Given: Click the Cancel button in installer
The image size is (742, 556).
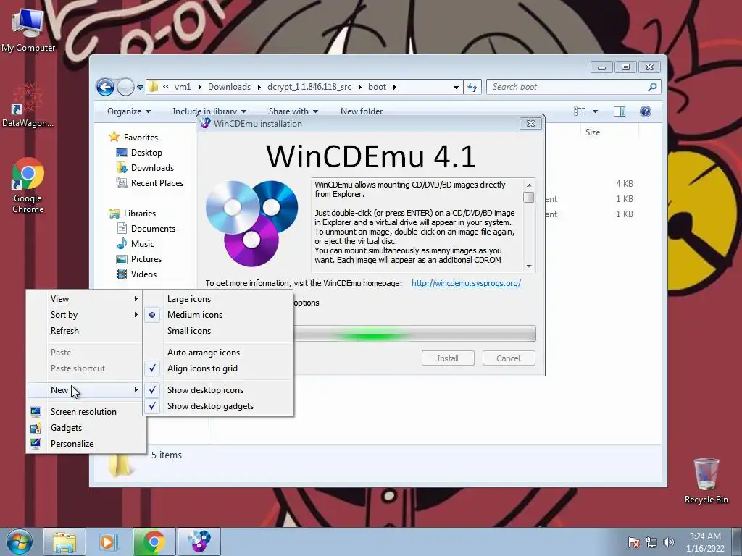Looking at the screenshot, I should [508, 358].
